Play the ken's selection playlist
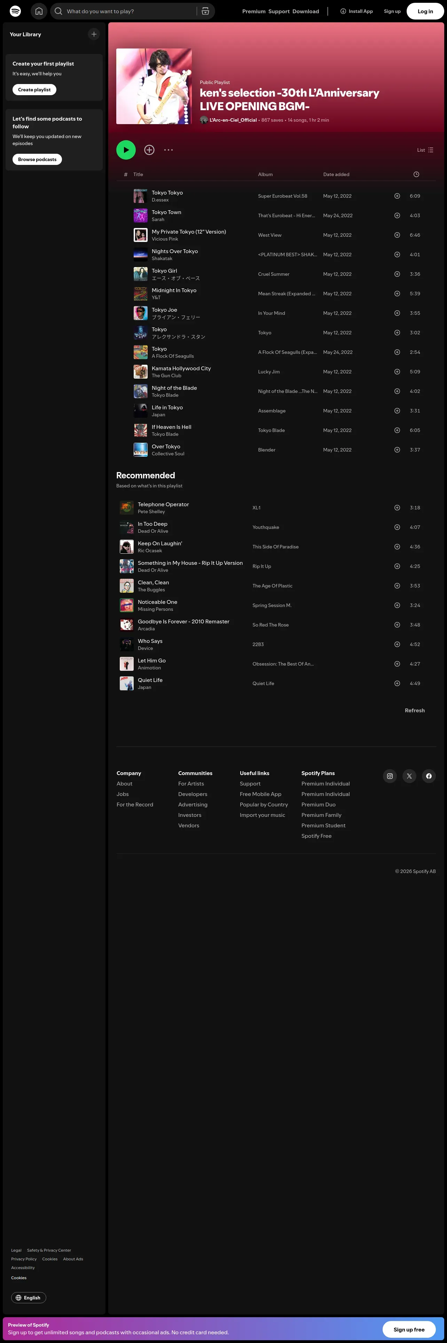The image size is (447, 1343). [x=126, y=150]
